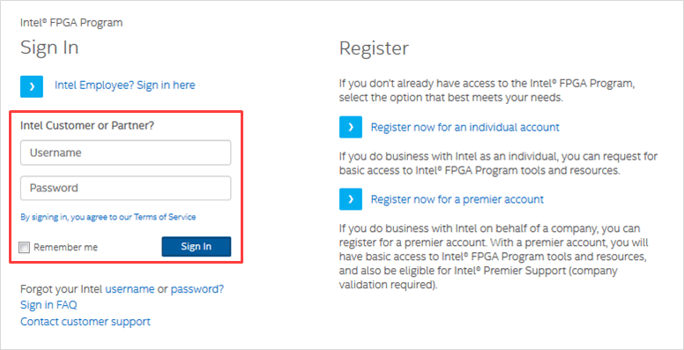Click the large Sign In heading
684x350 pixels.
(49, 47)
